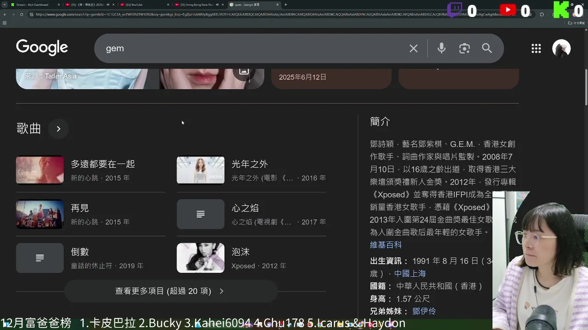
Task: Click the 心之焰 placeholder document icon
Action: (201, 214)
